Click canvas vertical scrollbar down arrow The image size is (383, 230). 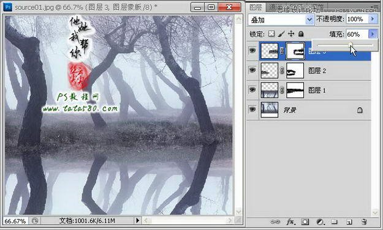pyautogui.click(x=238, y=212)
